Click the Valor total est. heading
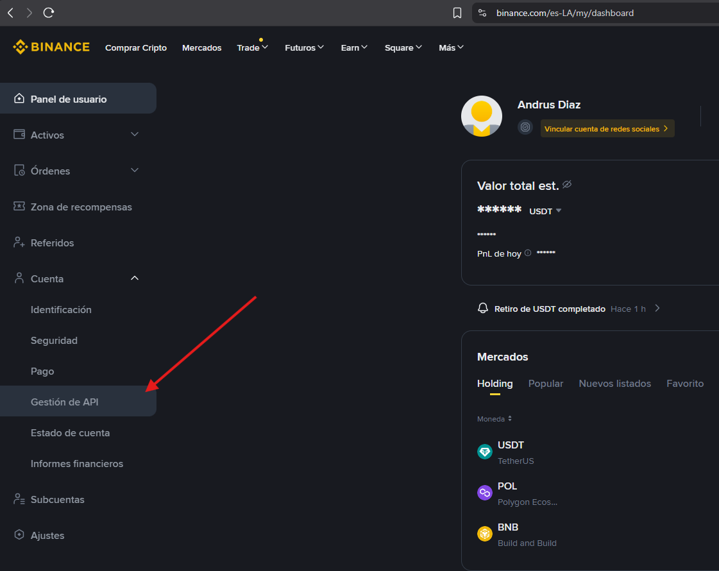Viewport: 719px width, 571px height. point(518,186)
